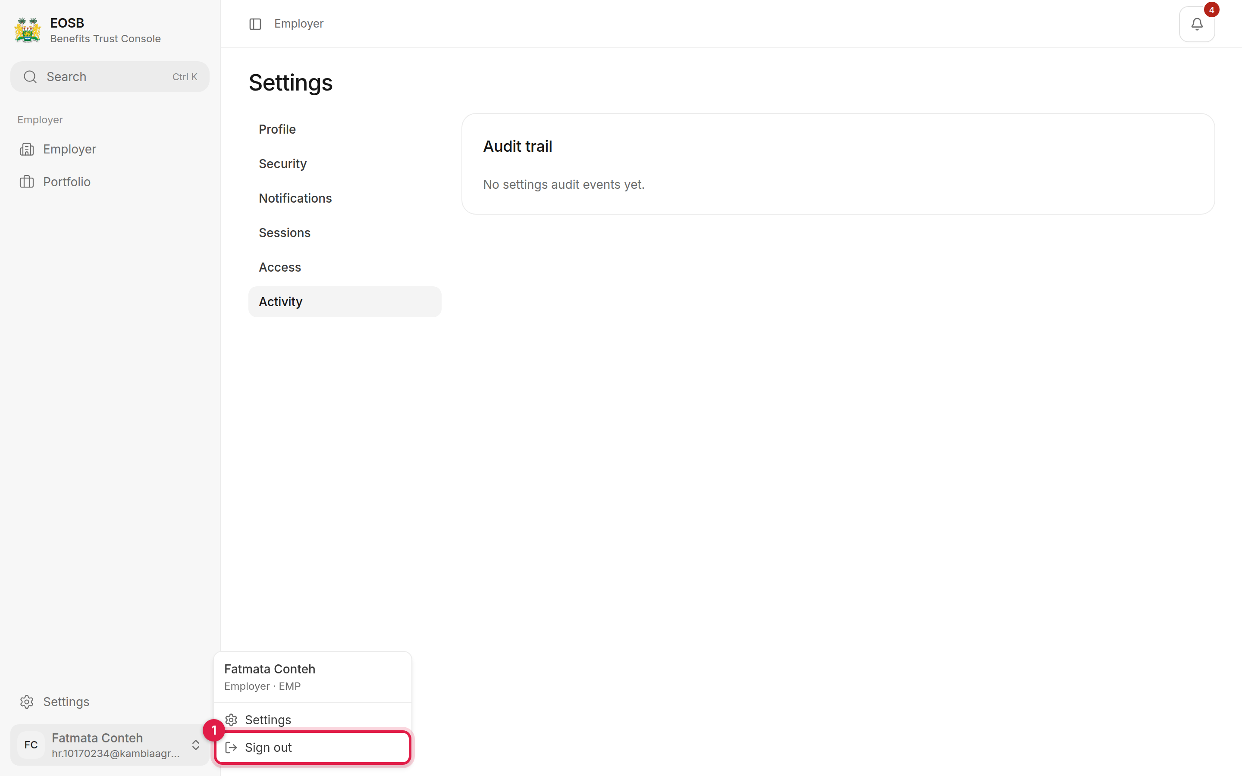Open Settings from the sidebar footer

tap(109, 701)
